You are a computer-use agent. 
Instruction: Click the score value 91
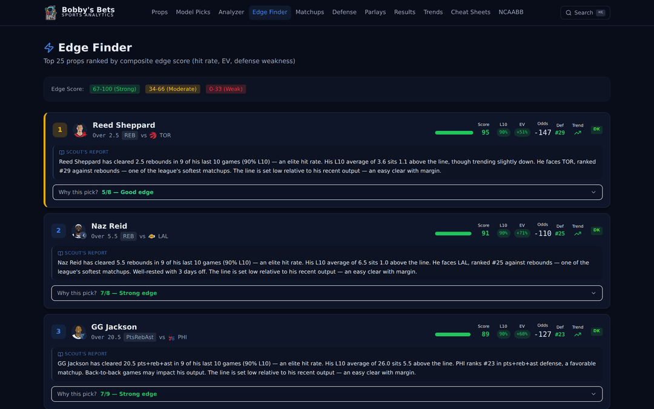(x=485, y=233)
